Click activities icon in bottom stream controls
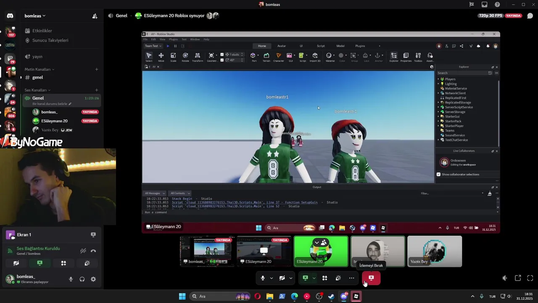Image resolution: width=538 pixels, height=303 pixels. coord(325,278)
